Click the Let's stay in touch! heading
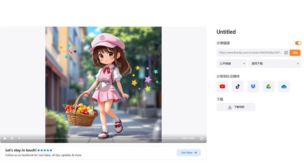The image size is (304, 167). (x=21, y=150)
